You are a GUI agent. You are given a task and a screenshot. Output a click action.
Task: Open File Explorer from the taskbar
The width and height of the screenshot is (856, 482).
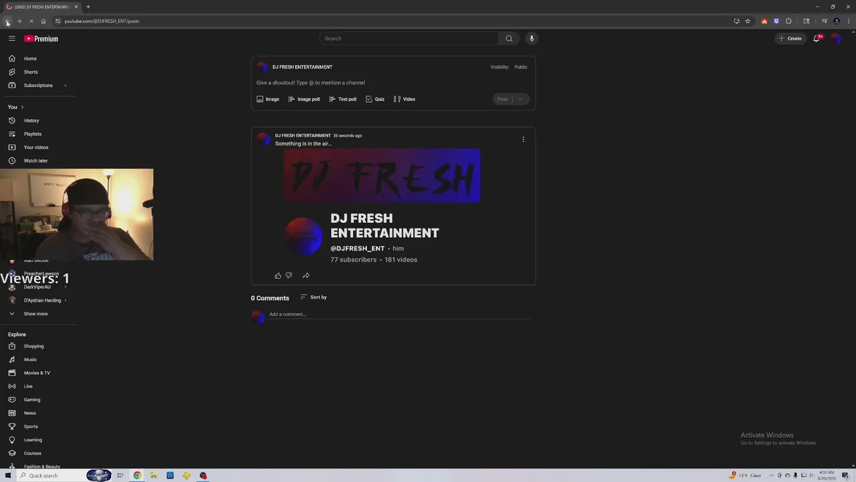(x=153, y=475)
